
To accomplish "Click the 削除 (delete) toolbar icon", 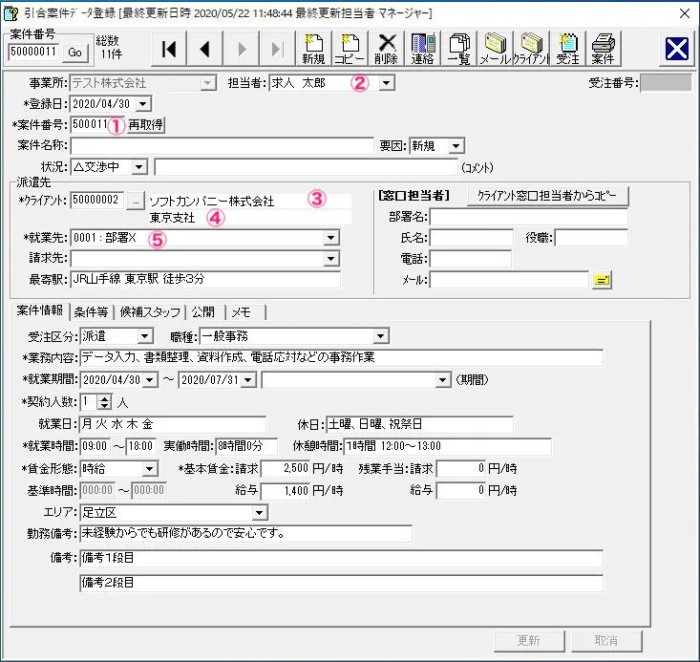I will click(387, 49).
